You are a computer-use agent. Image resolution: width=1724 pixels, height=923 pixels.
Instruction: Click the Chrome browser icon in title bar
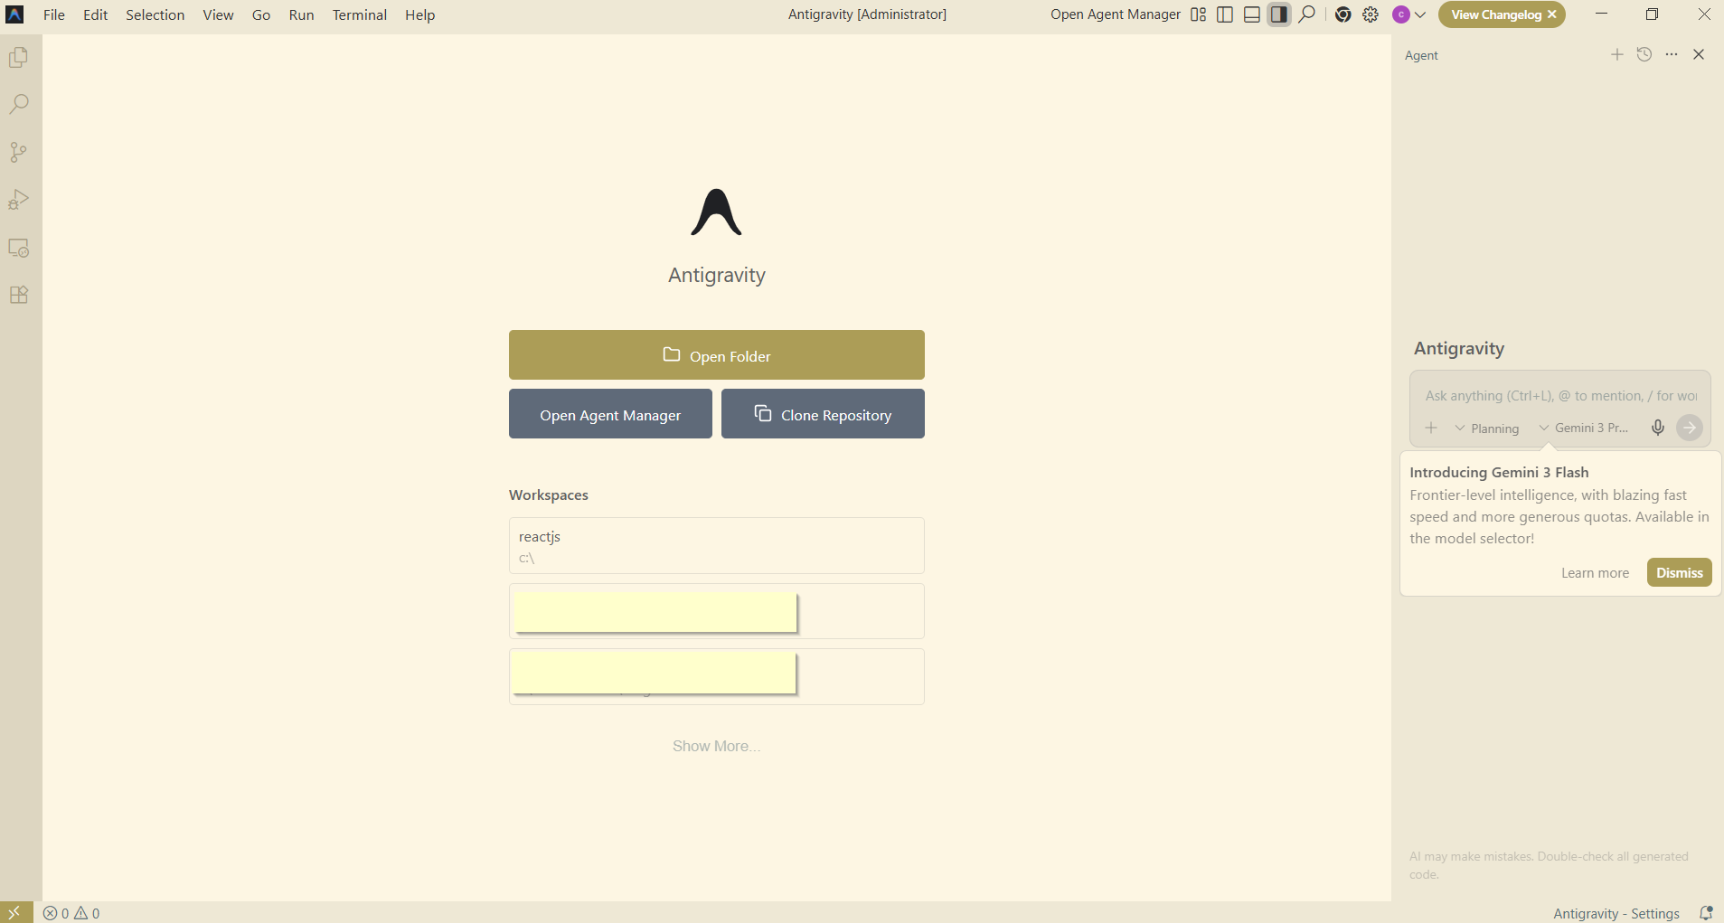click(x=1342, y=14)
